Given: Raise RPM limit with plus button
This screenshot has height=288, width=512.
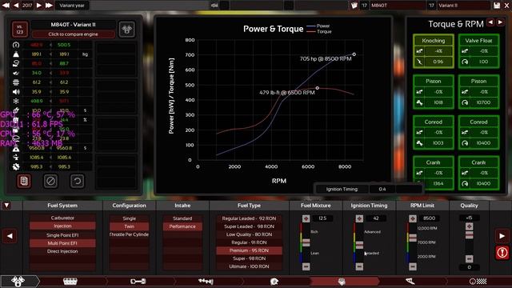Looking at the screenshot, I should (x=413, y=218).
